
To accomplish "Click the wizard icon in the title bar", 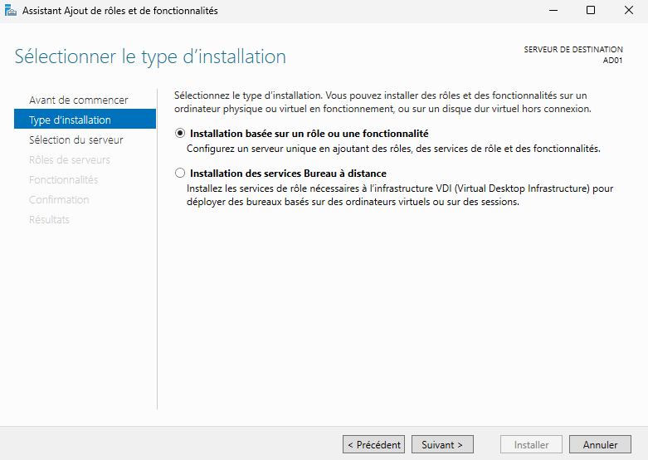I will coord(10,10).
